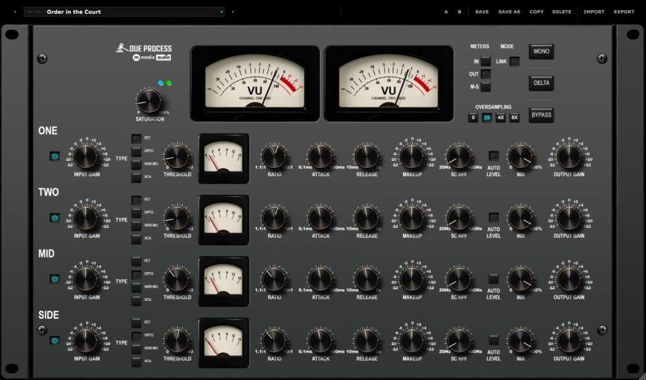Toggle AUTO LEVEL on channel ONE

pyautogui.click(x=493, y=156)
